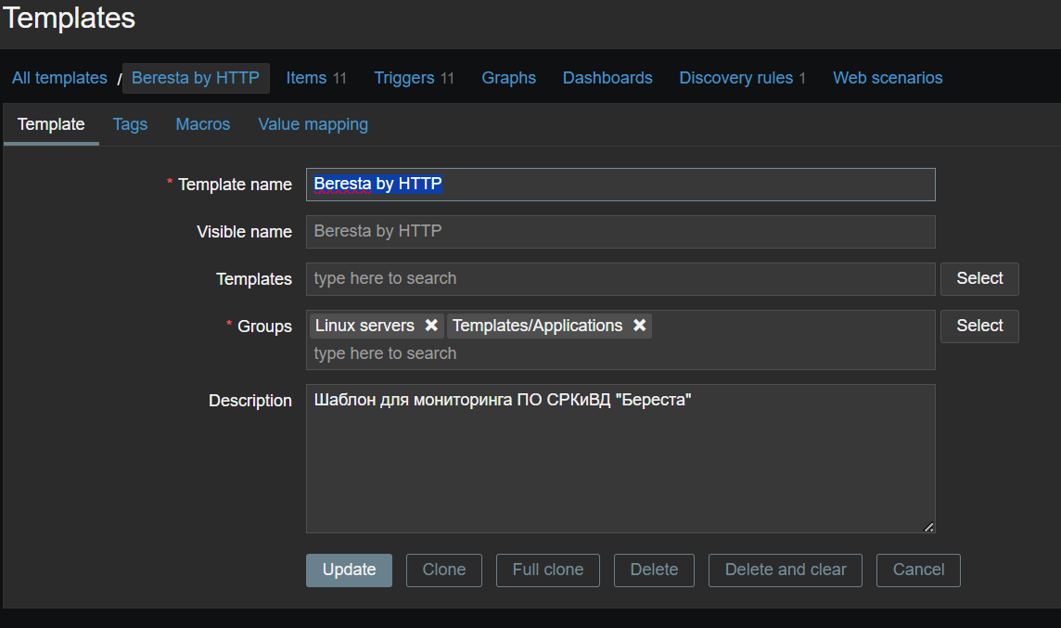Switch to the Tags tab

[130, 124]
